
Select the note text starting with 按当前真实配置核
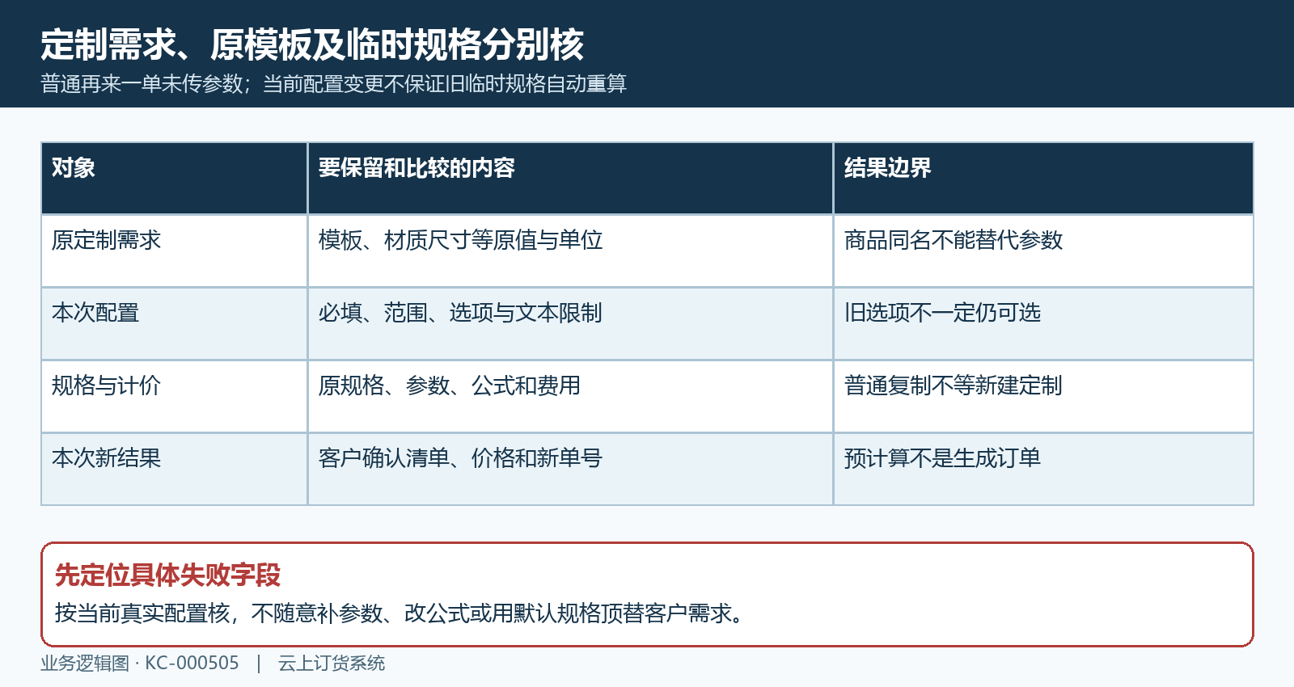coord(400,613)
